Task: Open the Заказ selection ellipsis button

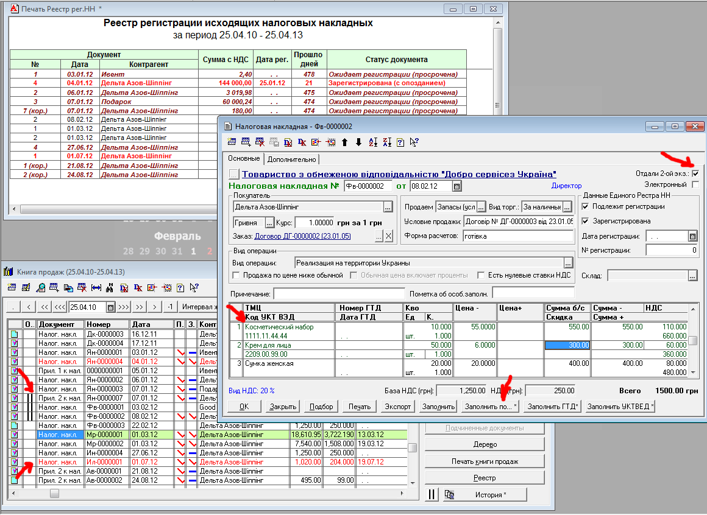Action: (379, 236)
